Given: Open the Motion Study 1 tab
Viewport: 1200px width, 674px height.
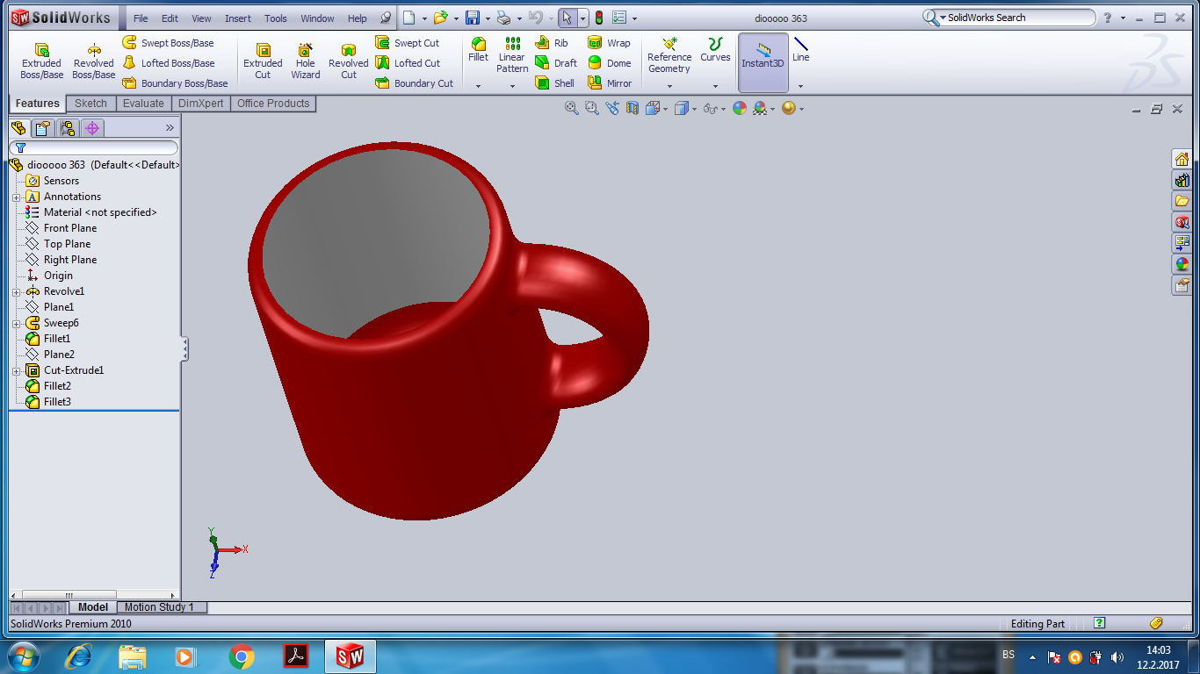Looking at the screenshot, I should pyautogui.click(x=159, y=607).
